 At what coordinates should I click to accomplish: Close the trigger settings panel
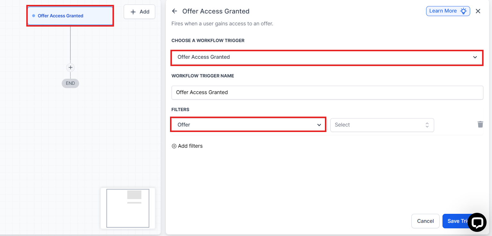tap(478, 11)
